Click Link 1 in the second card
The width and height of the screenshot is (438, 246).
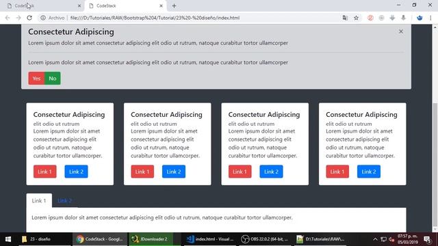point(142,172)
